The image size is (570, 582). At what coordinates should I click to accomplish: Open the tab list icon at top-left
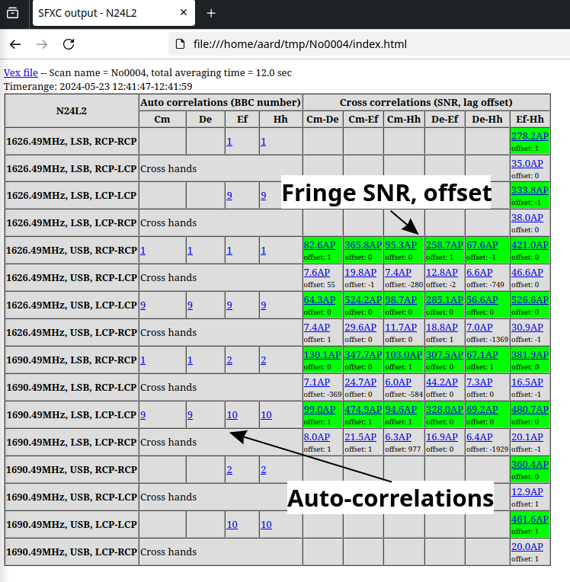12,13
